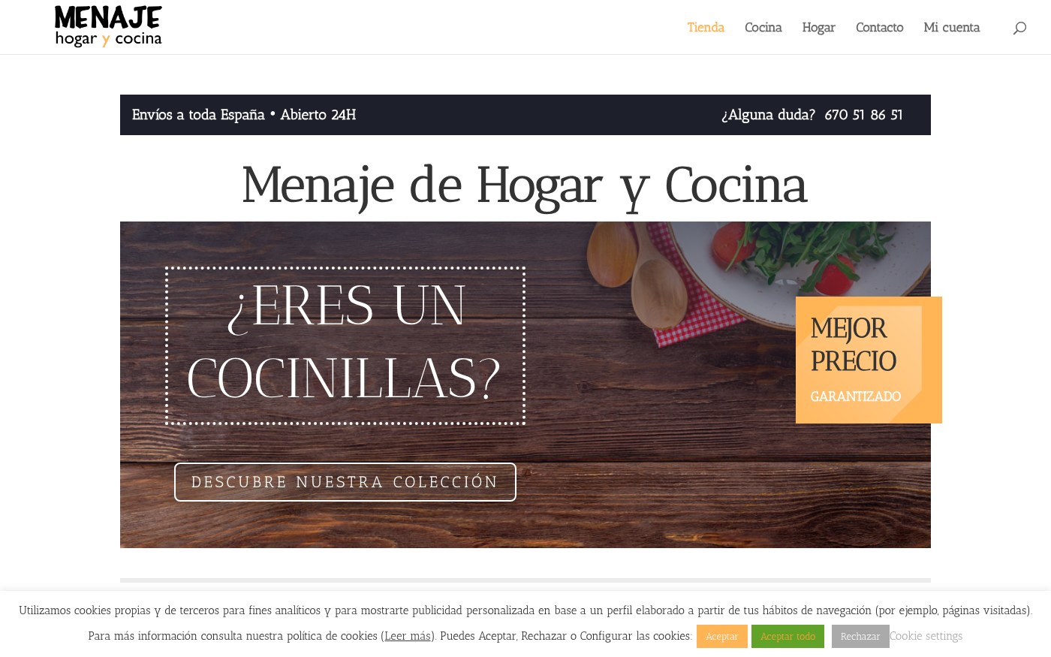The height and width of the screenshot is (657, 1051).
Task: Click the Envíos a toda España text
Action: pos(198,115)
